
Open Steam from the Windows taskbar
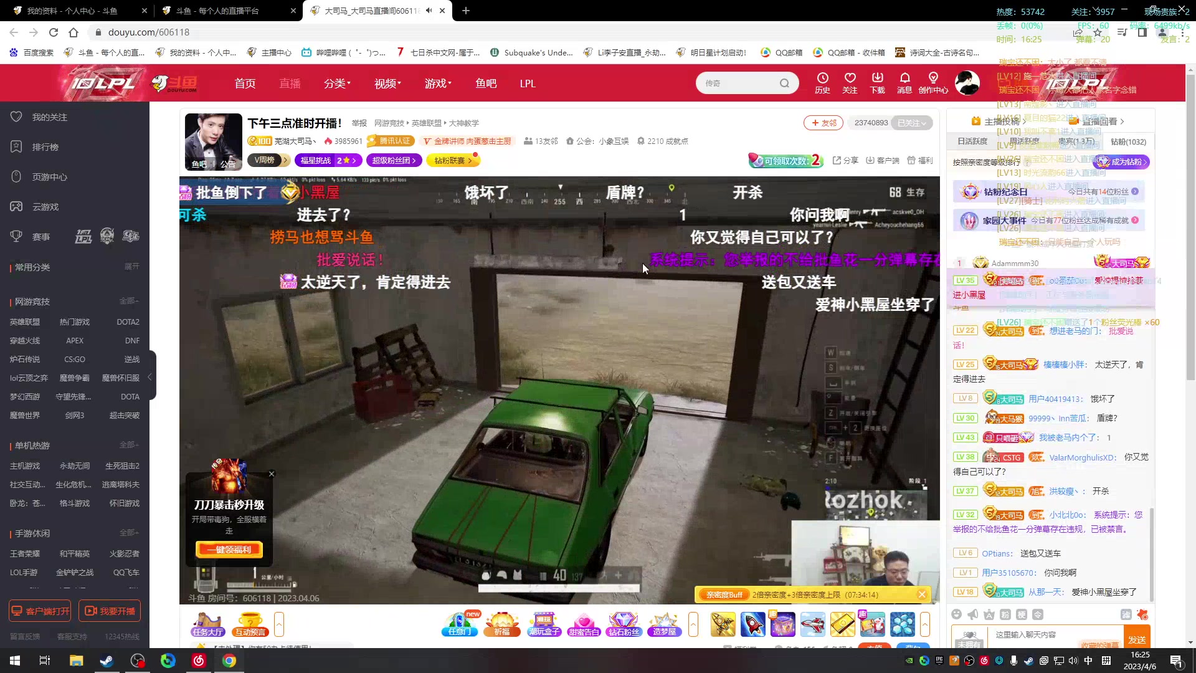click(x=107, y=661)
